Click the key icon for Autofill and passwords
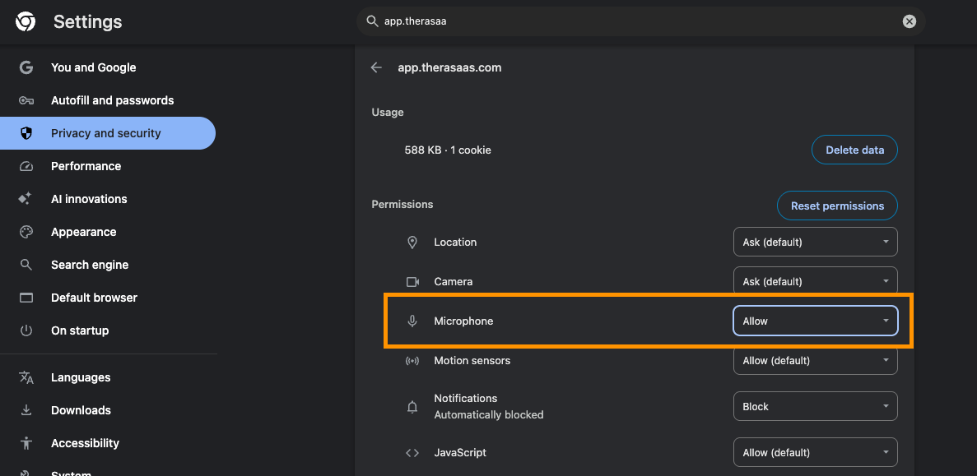This screenshot has height=476, width=977. point(26,100)
